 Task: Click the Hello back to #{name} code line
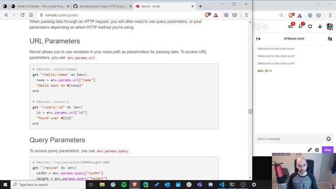pyautogui.click(x=59, y=86)
